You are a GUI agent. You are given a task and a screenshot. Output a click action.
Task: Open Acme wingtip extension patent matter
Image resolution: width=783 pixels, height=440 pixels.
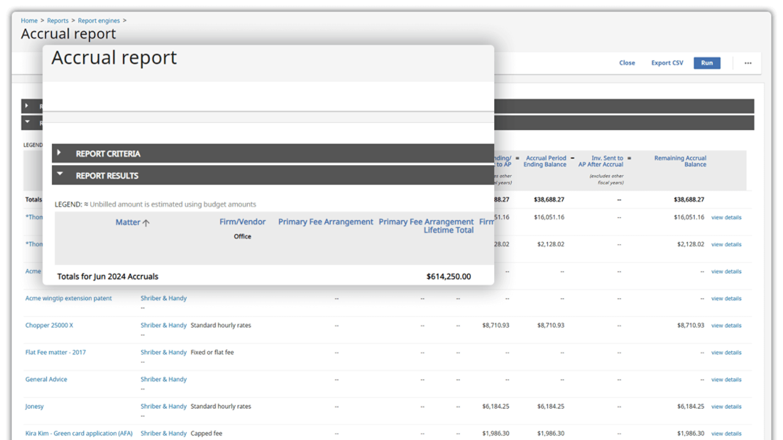69,298
